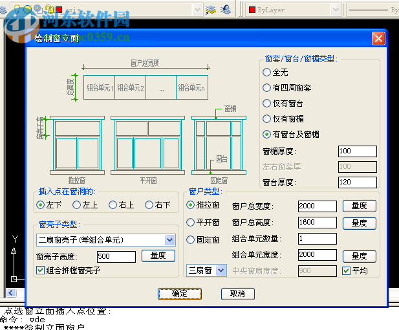
Task: Choose insertion point 左下
Action: 40,205
